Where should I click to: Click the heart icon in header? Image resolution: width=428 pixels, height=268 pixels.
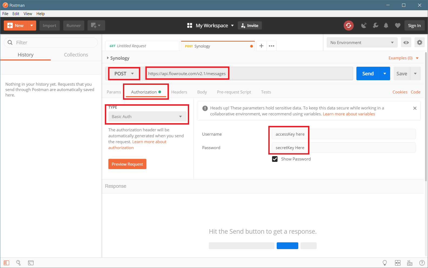(x=397, y=25)
